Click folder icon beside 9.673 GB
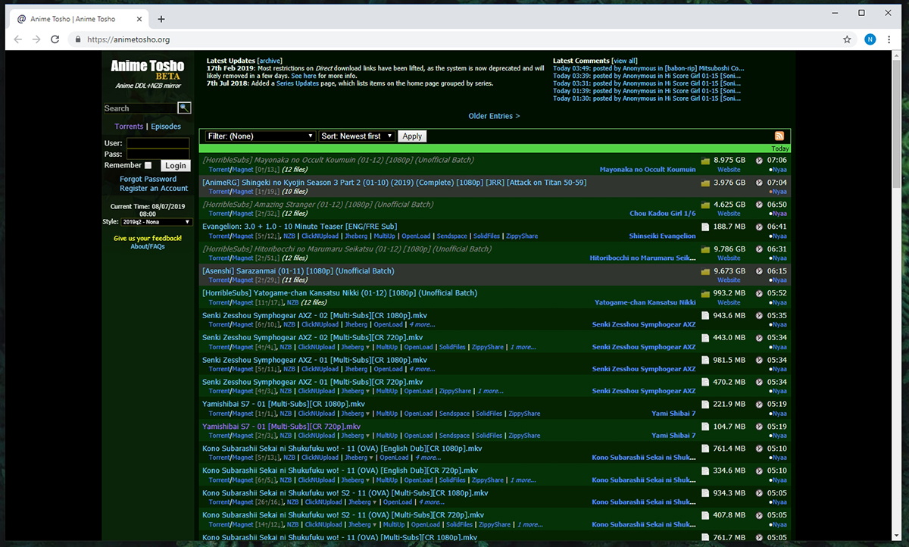The image size is (909, 547). [705, 271]
